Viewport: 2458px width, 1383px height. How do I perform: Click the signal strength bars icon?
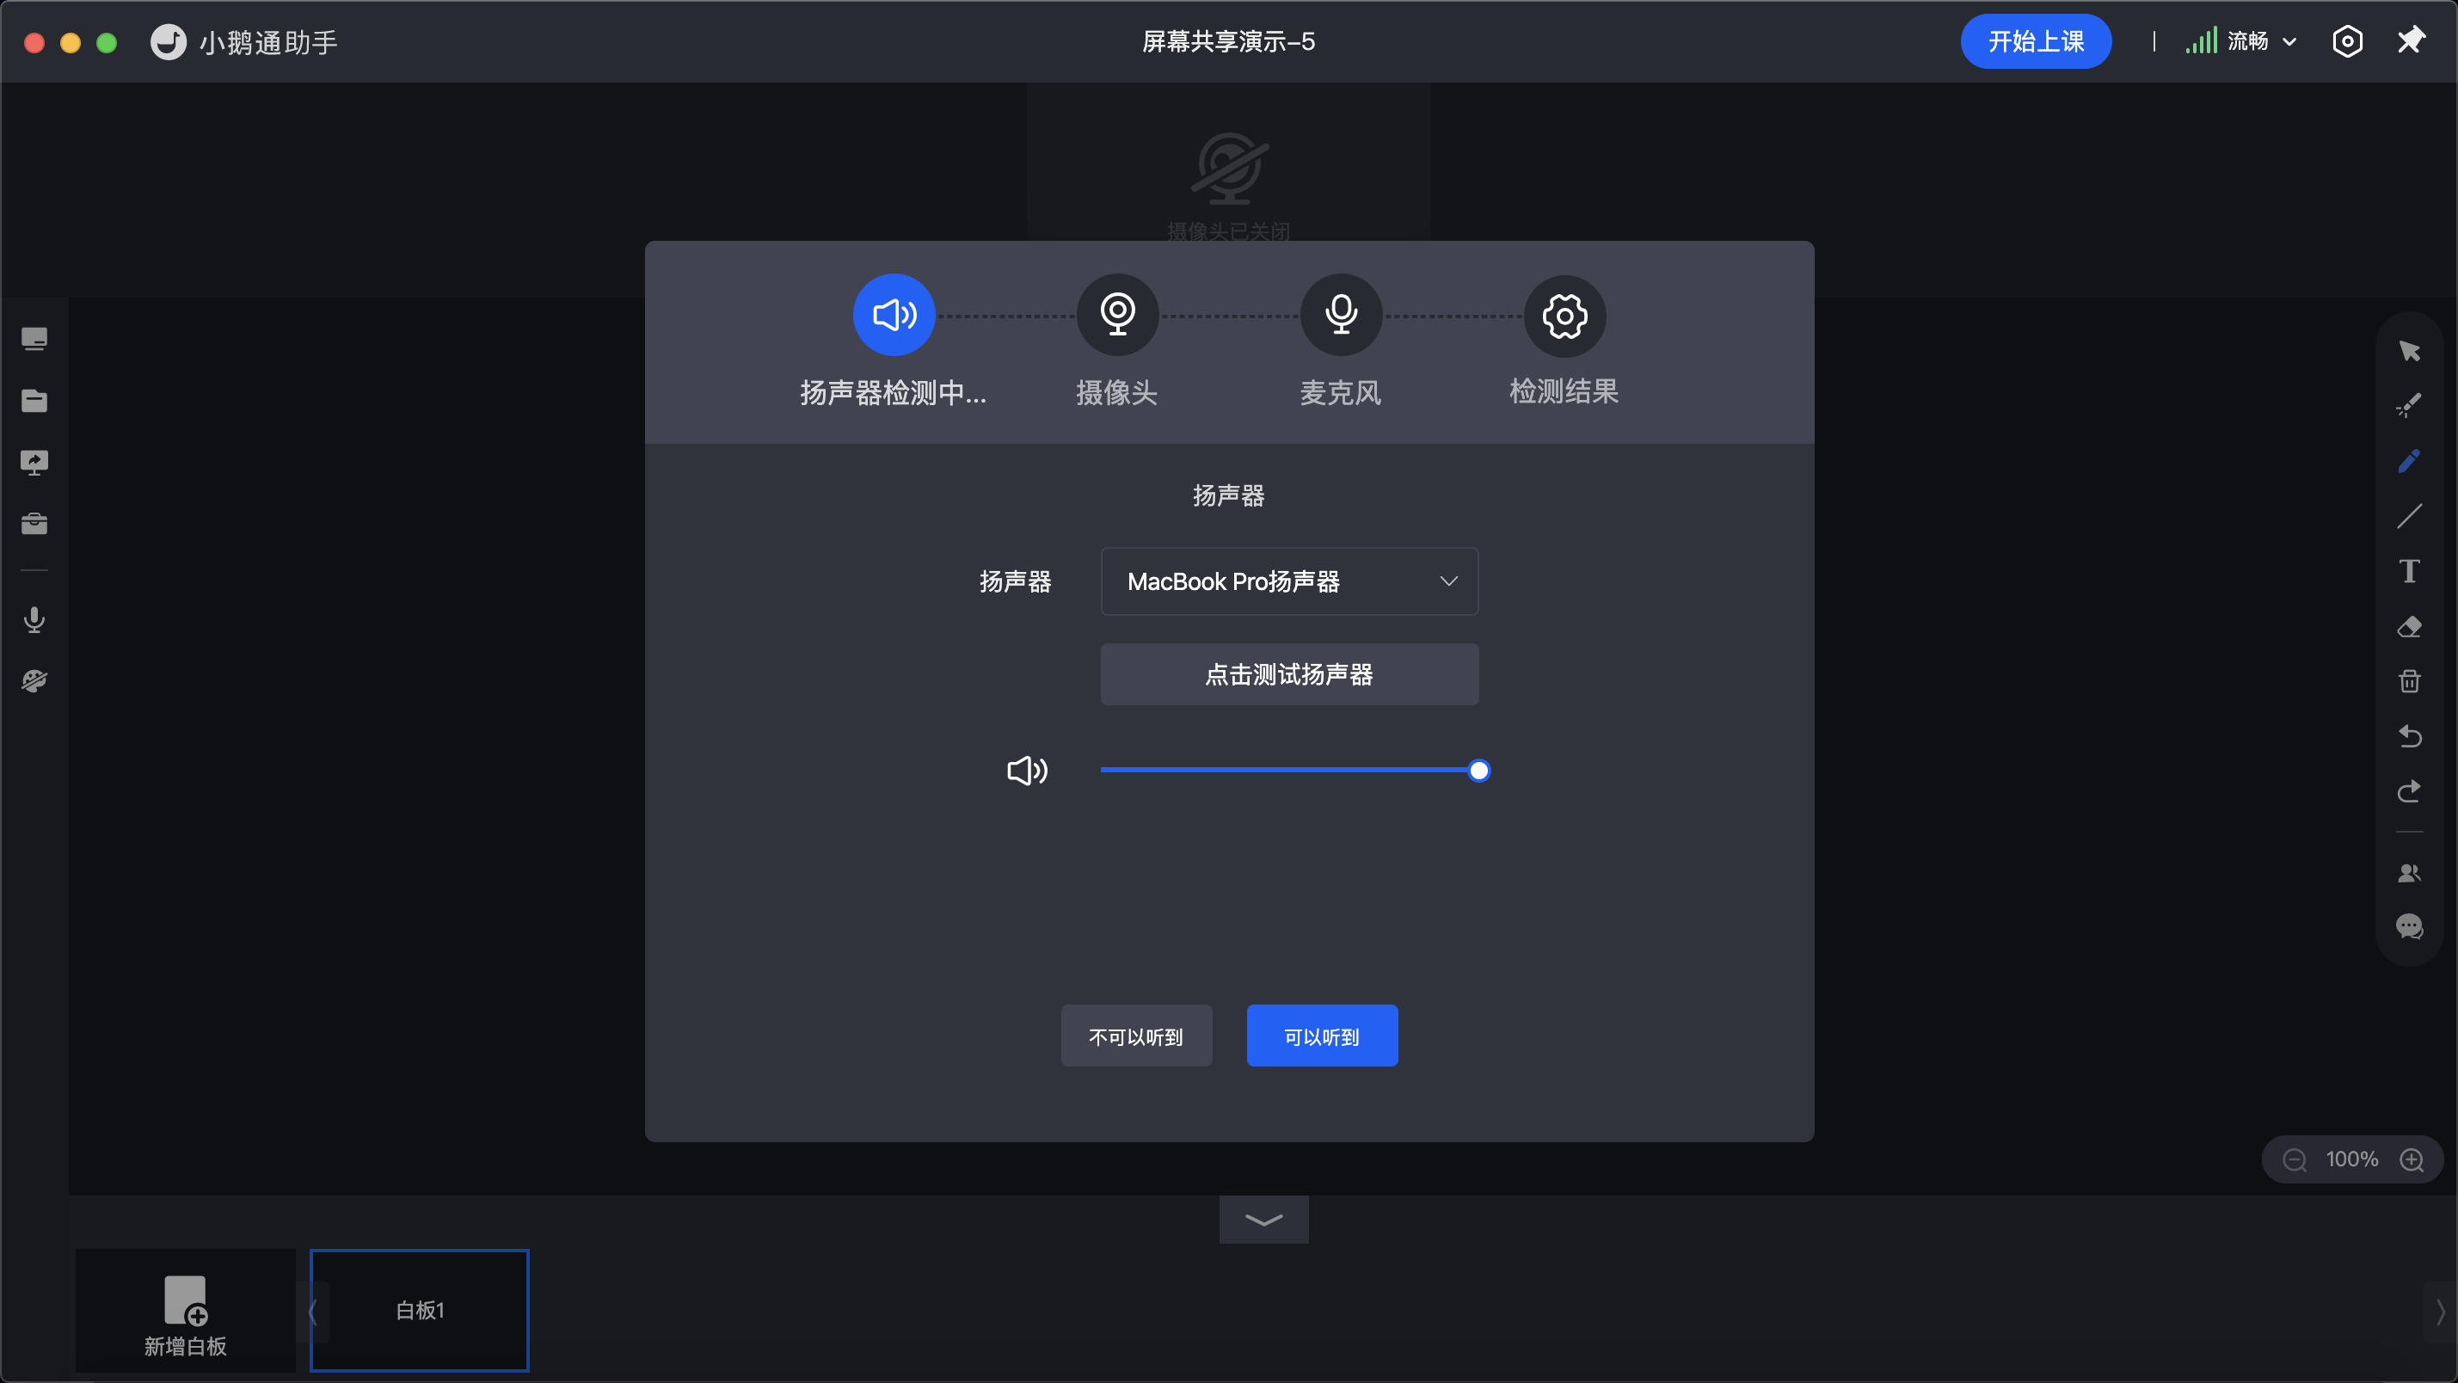coord(2202,41)
